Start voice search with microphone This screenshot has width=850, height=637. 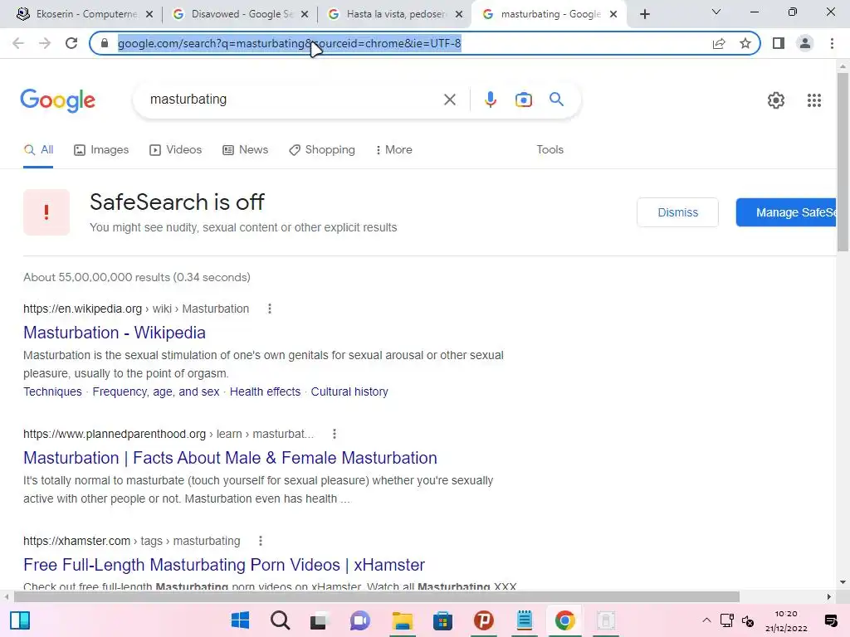click(490, 100)
